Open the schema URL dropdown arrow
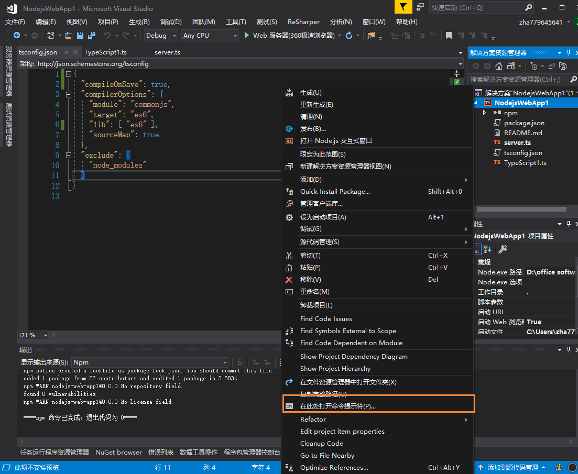 click(461, 64)
